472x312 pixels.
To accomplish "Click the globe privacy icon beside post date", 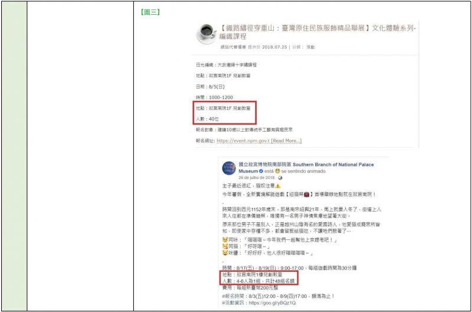I will [280, 177].
